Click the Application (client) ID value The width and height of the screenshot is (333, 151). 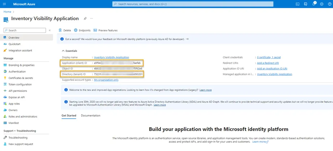[117, 63]
